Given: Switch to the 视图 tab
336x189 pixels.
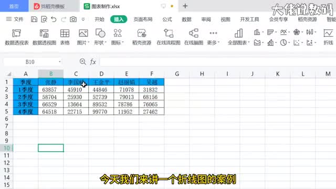Looking at the screenshot, I should tap(225, 19).
